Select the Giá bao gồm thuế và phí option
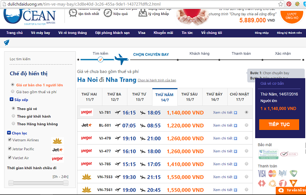This screenshot has width=306, height=195. point(12,91)
